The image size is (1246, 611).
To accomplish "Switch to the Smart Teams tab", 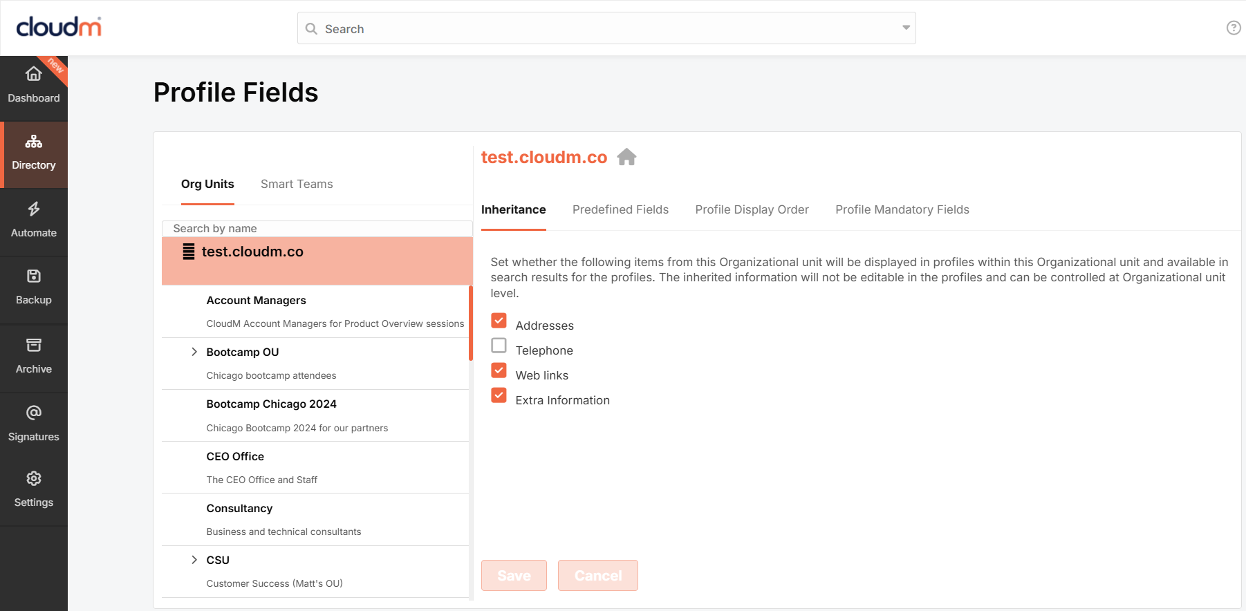I will (x=297, y=184).
